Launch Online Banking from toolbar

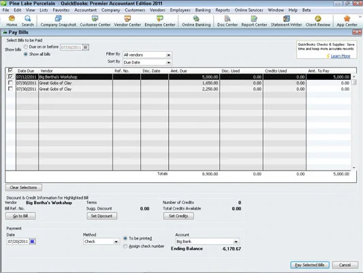coord(196,20)
